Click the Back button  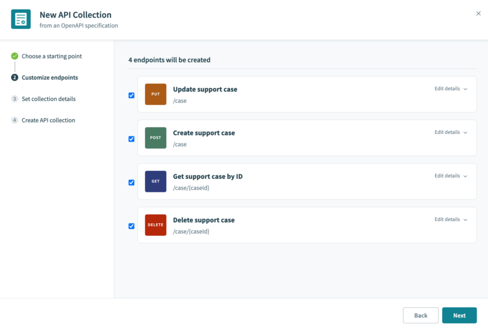tap(420, 315)
